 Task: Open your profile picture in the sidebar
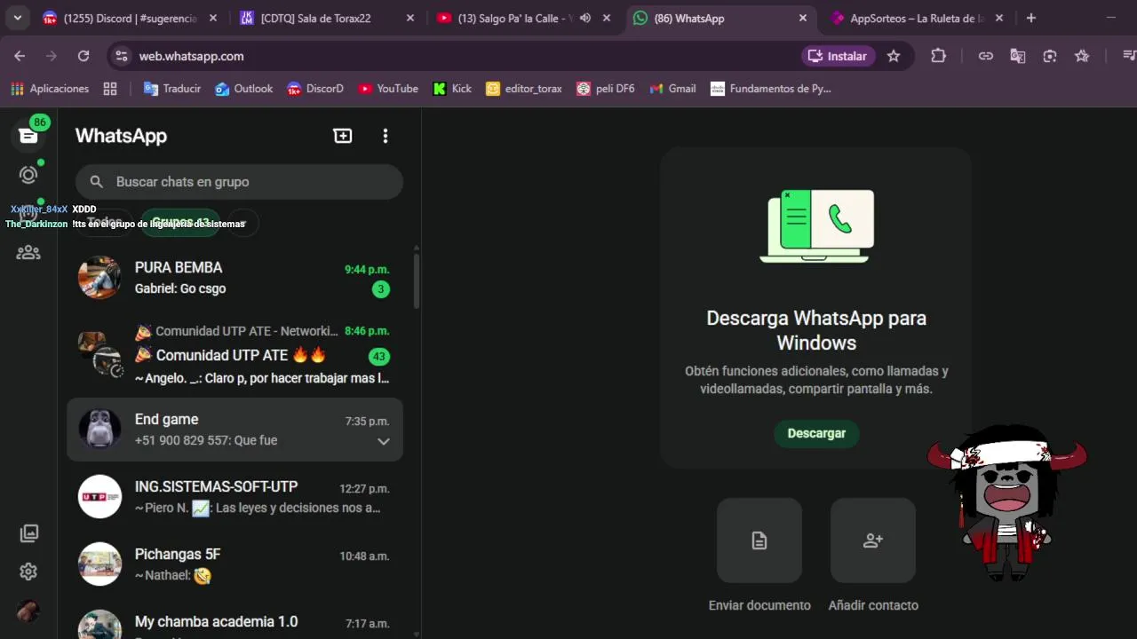tap(28, 611)
